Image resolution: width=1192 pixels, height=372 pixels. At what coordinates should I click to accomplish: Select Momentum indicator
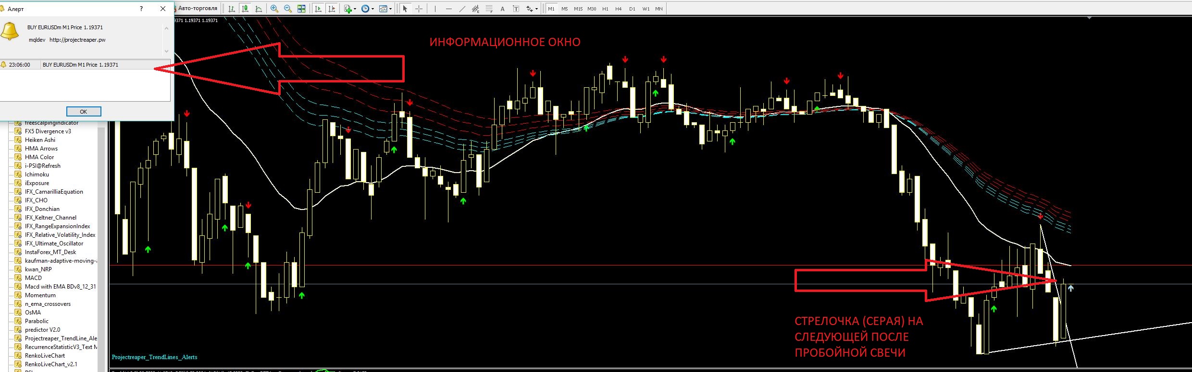(x=40, y=295)
